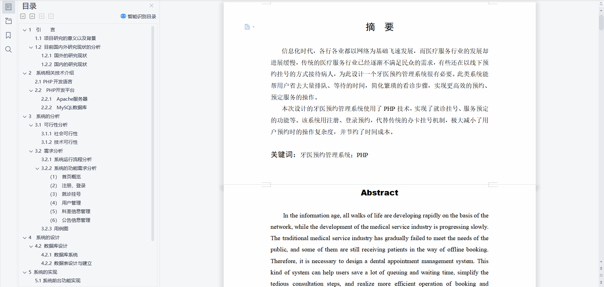Collapse the '4.2 数据库设计' branch
This screenshot has width=604, height=287.
[x=31, y=246]
